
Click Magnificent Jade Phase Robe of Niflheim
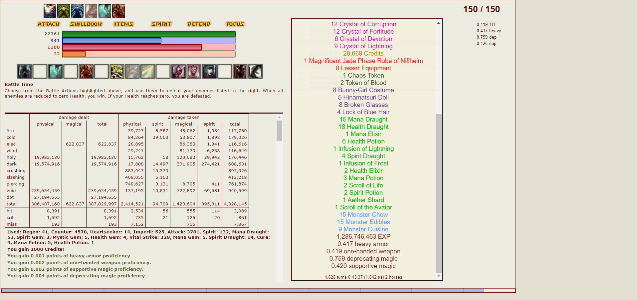pyautogui.click(x=363, y=61)
